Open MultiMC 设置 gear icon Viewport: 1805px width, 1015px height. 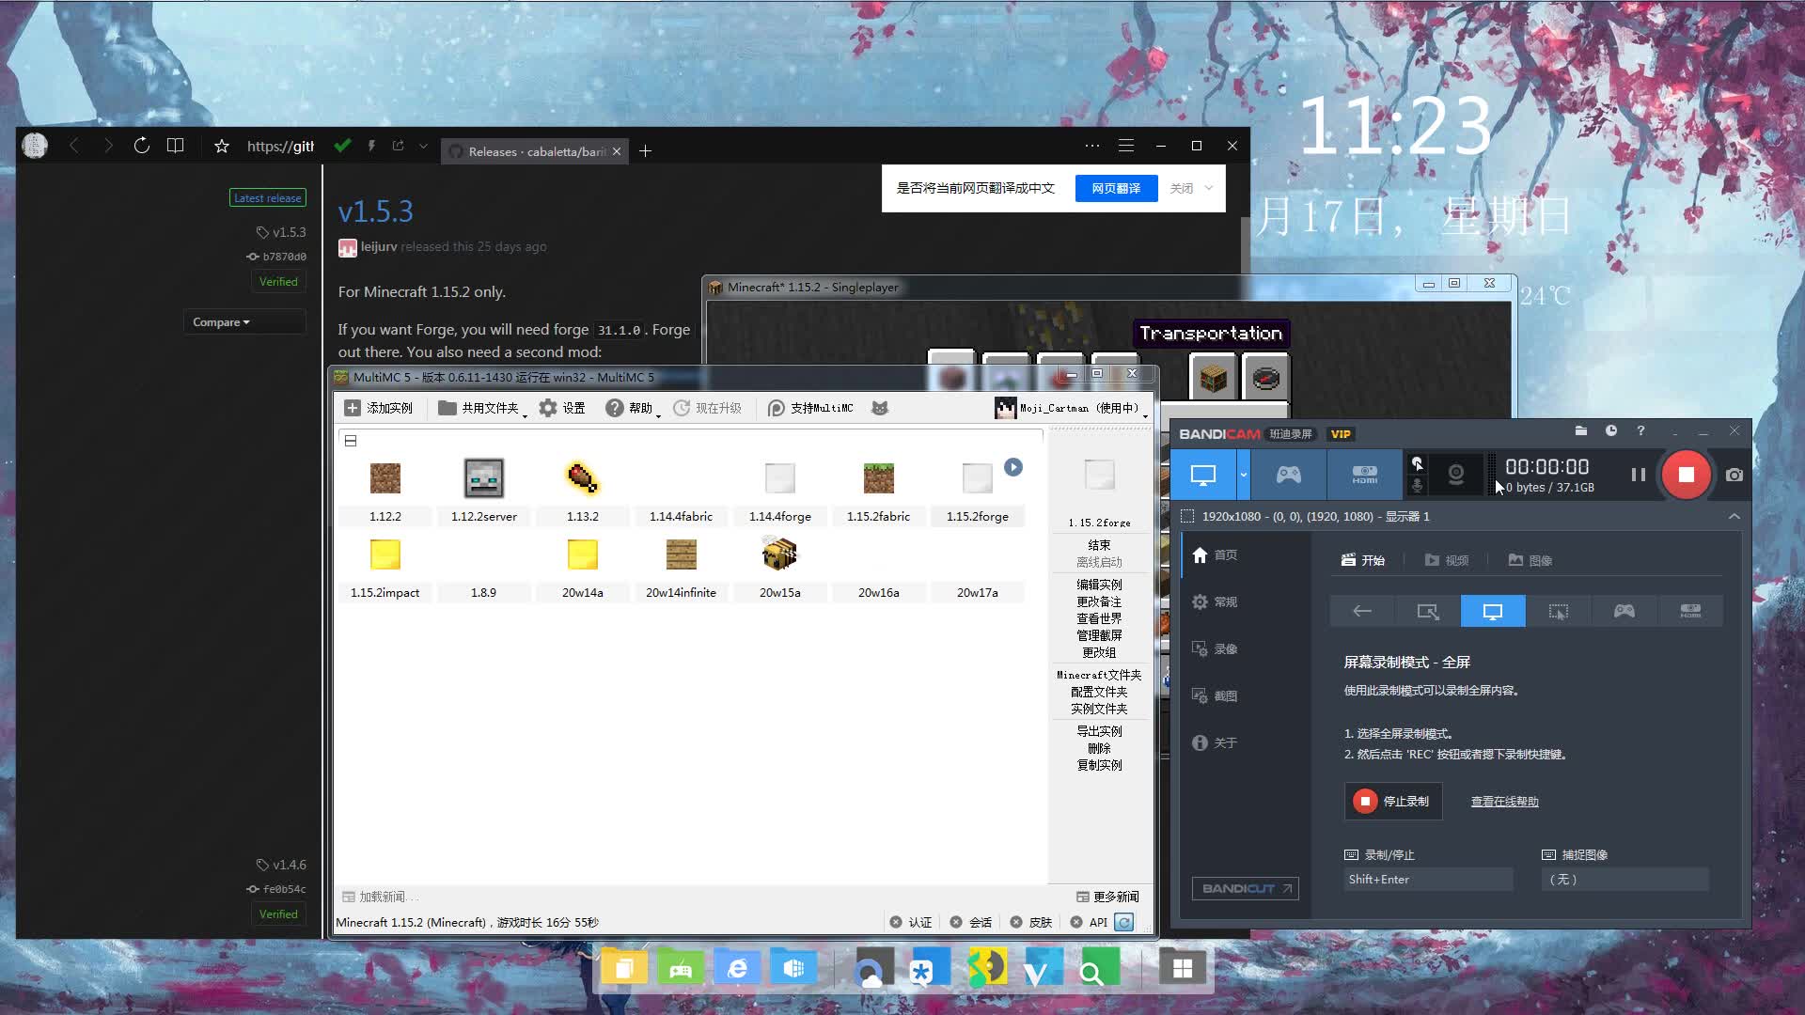click(548, 408)
